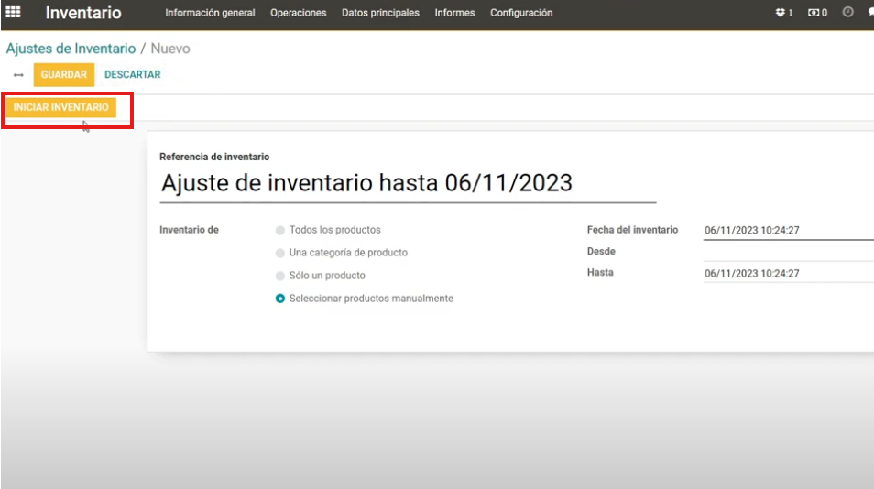Click the Hasta label

click(600, 272)
